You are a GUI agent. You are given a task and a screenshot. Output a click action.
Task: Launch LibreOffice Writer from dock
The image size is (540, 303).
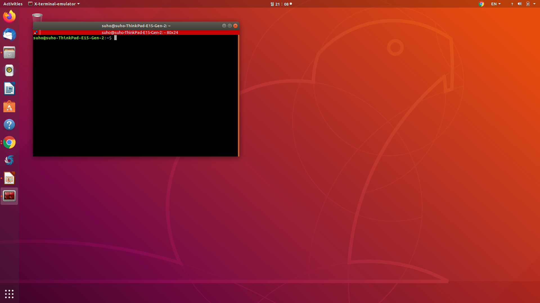pos(9,89)
